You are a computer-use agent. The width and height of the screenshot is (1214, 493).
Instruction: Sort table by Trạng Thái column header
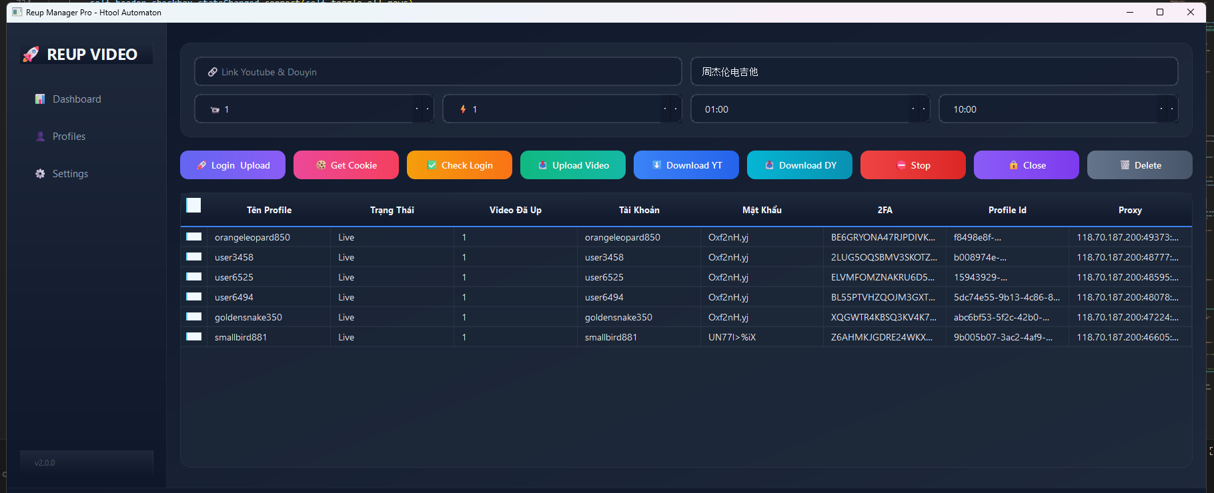click(x=392, y=210)
